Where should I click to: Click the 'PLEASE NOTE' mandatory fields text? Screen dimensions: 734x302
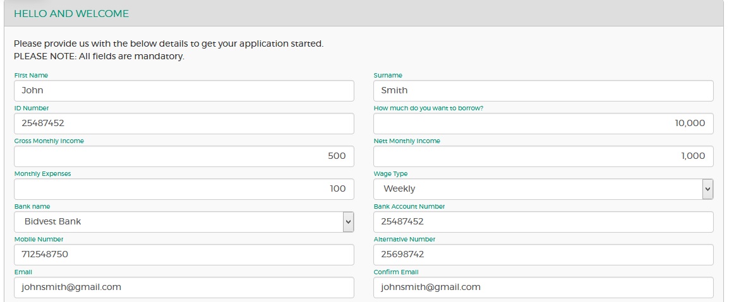tap(99, 56)
